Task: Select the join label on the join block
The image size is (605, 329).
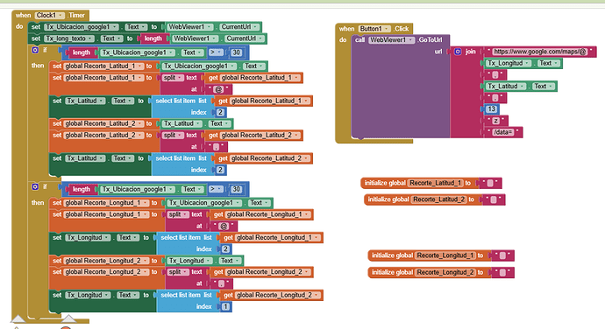Action: (x=470, y=52)
